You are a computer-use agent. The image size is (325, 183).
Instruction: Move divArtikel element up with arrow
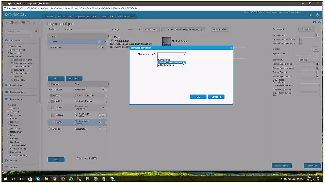point(100,129)
